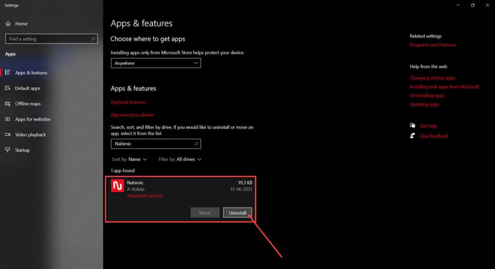This screenshot has width=495, height=269.
Task: Open Nahimic Advanced options link
Action: (145, 195)
